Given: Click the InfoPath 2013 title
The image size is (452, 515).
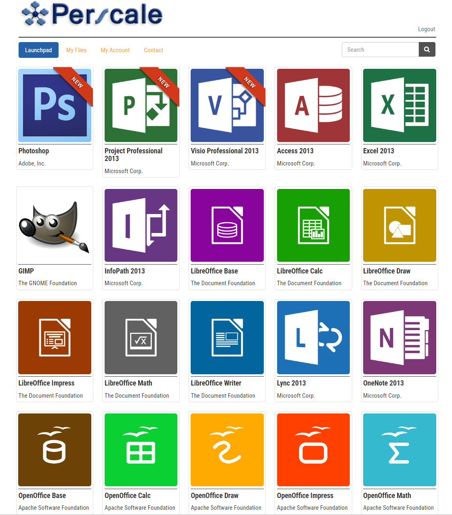Looking at the screenshot, I should pos(124,271).
